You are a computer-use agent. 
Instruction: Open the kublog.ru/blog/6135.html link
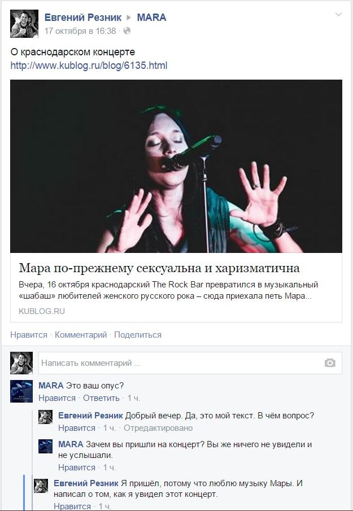pyautogui.click(x=89, y=65)
